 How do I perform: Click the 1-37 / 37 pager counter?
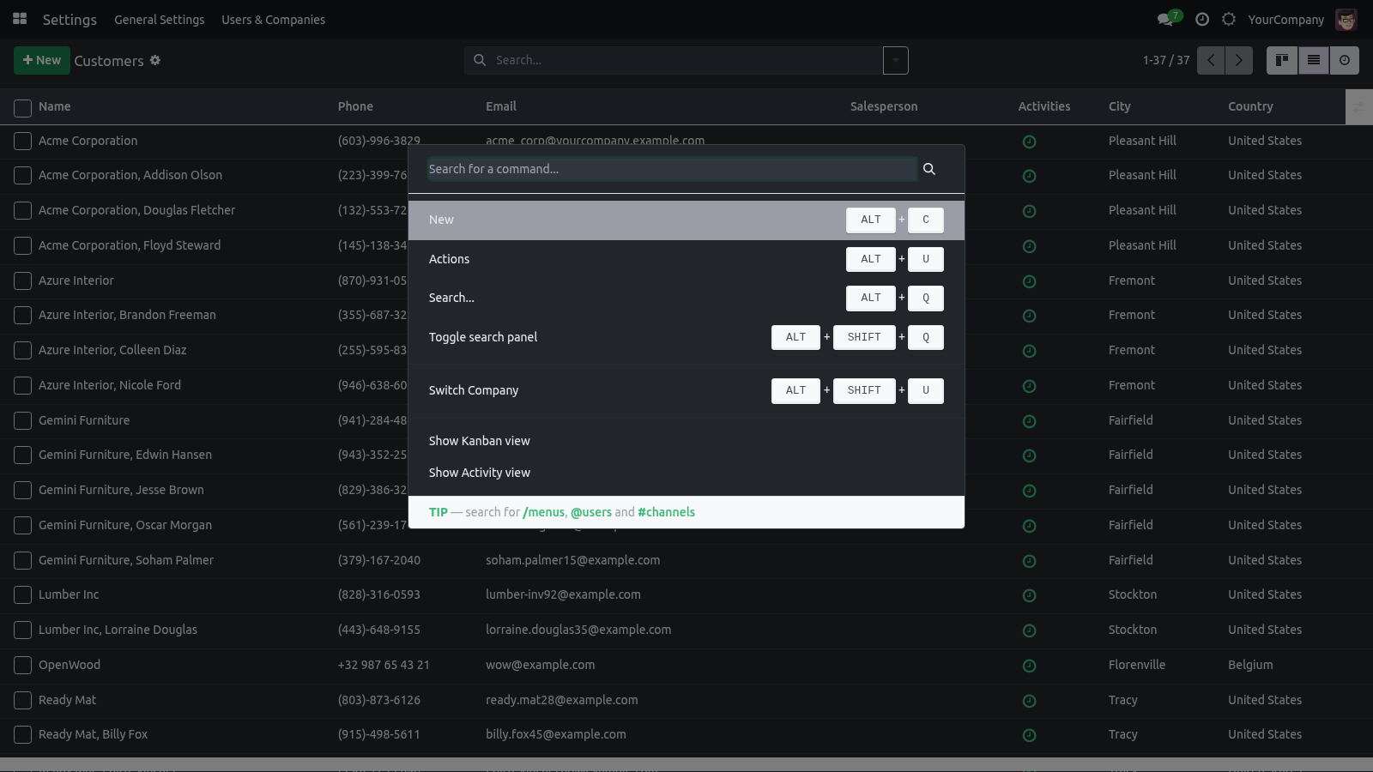1166,60
